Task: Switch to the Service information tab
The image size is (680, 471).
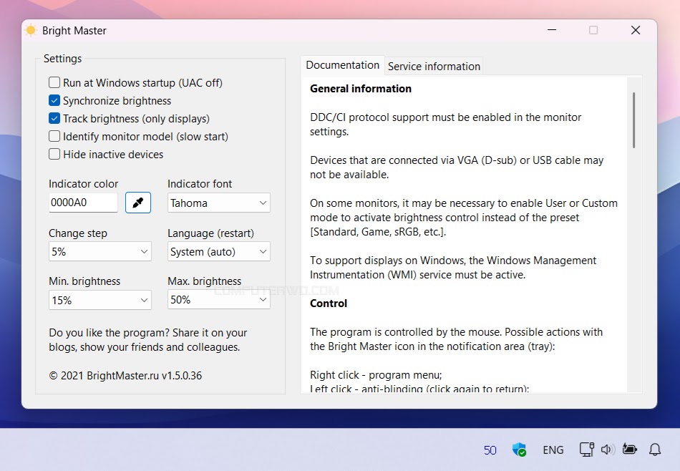Action: point(434,67)
